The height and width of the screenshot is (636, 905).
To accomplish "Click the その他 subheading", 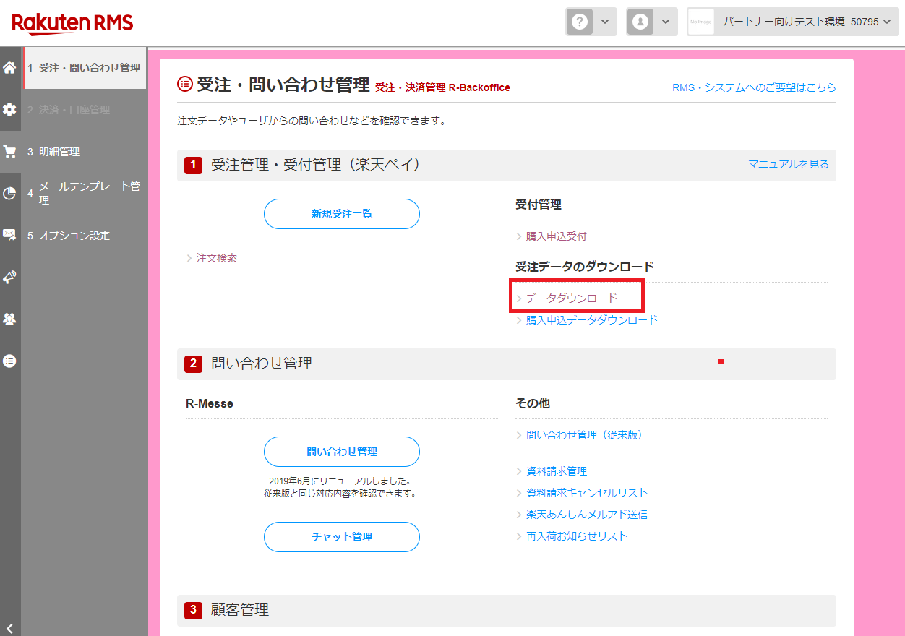I will [x=533, y=403].
